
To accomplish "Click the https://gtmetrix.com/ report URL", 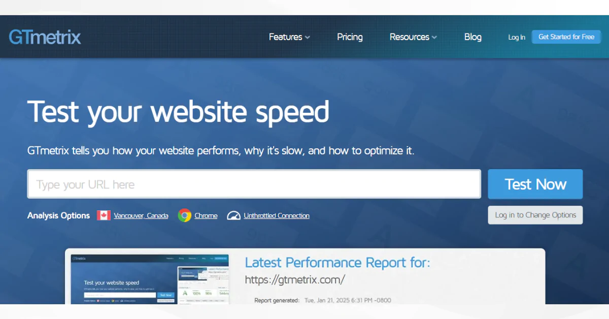I will [295, 279].
